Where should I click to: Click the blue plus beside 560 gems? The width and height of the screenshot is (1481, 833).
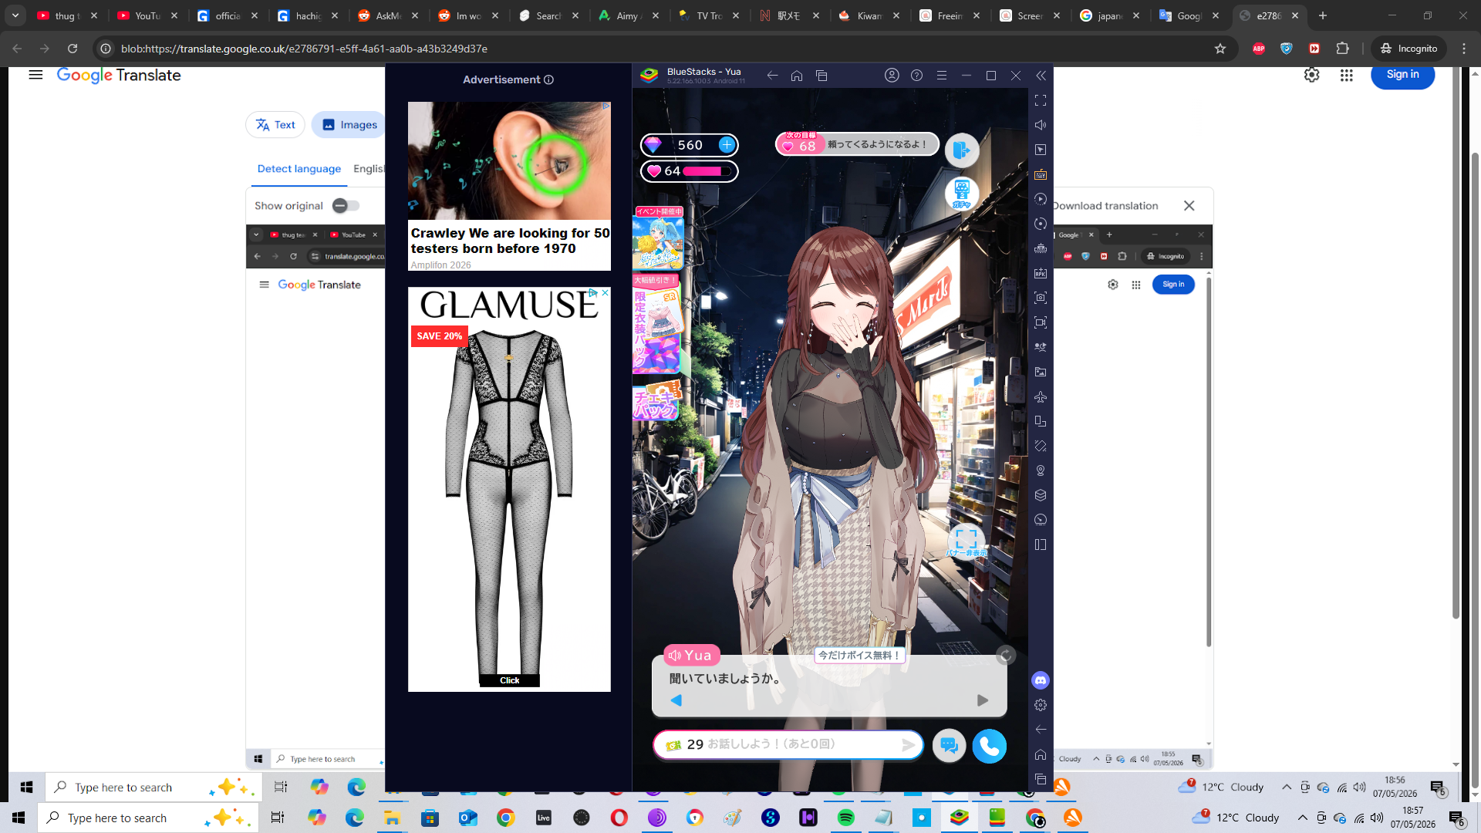[727, 144]
